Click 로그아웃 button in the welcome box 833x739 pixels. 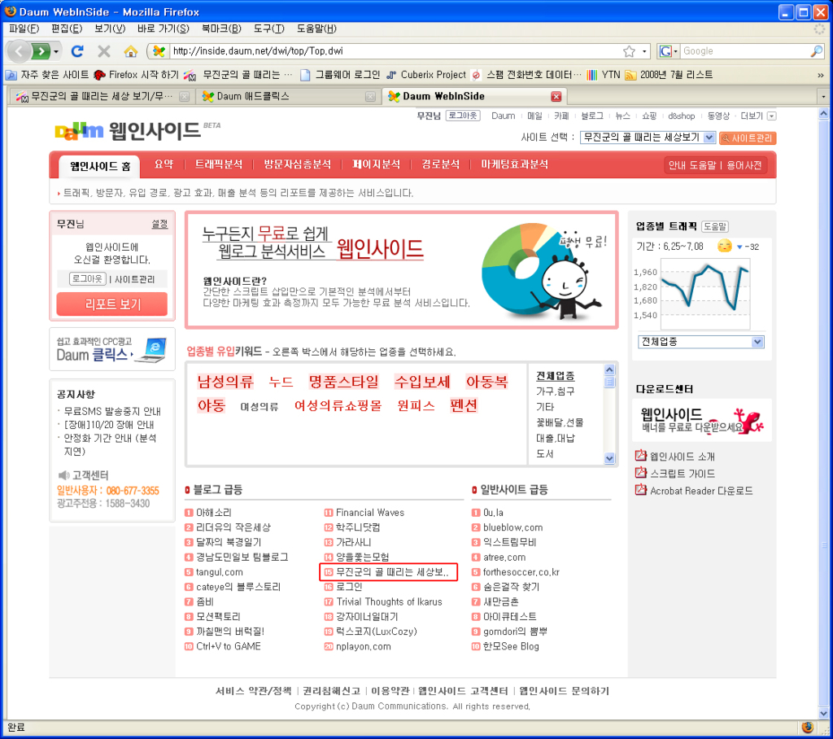[88, 278]
